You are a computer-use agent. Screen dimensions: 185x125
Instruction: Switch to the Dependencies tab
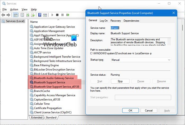click(131, 21)
